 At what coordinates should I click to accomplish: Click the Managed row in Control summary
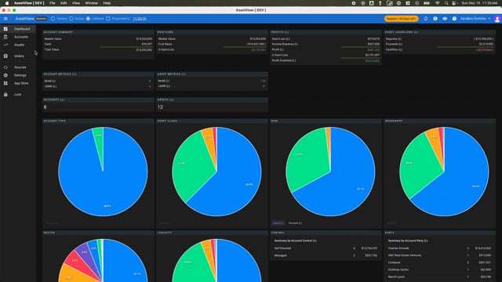[x=326, y=255]
